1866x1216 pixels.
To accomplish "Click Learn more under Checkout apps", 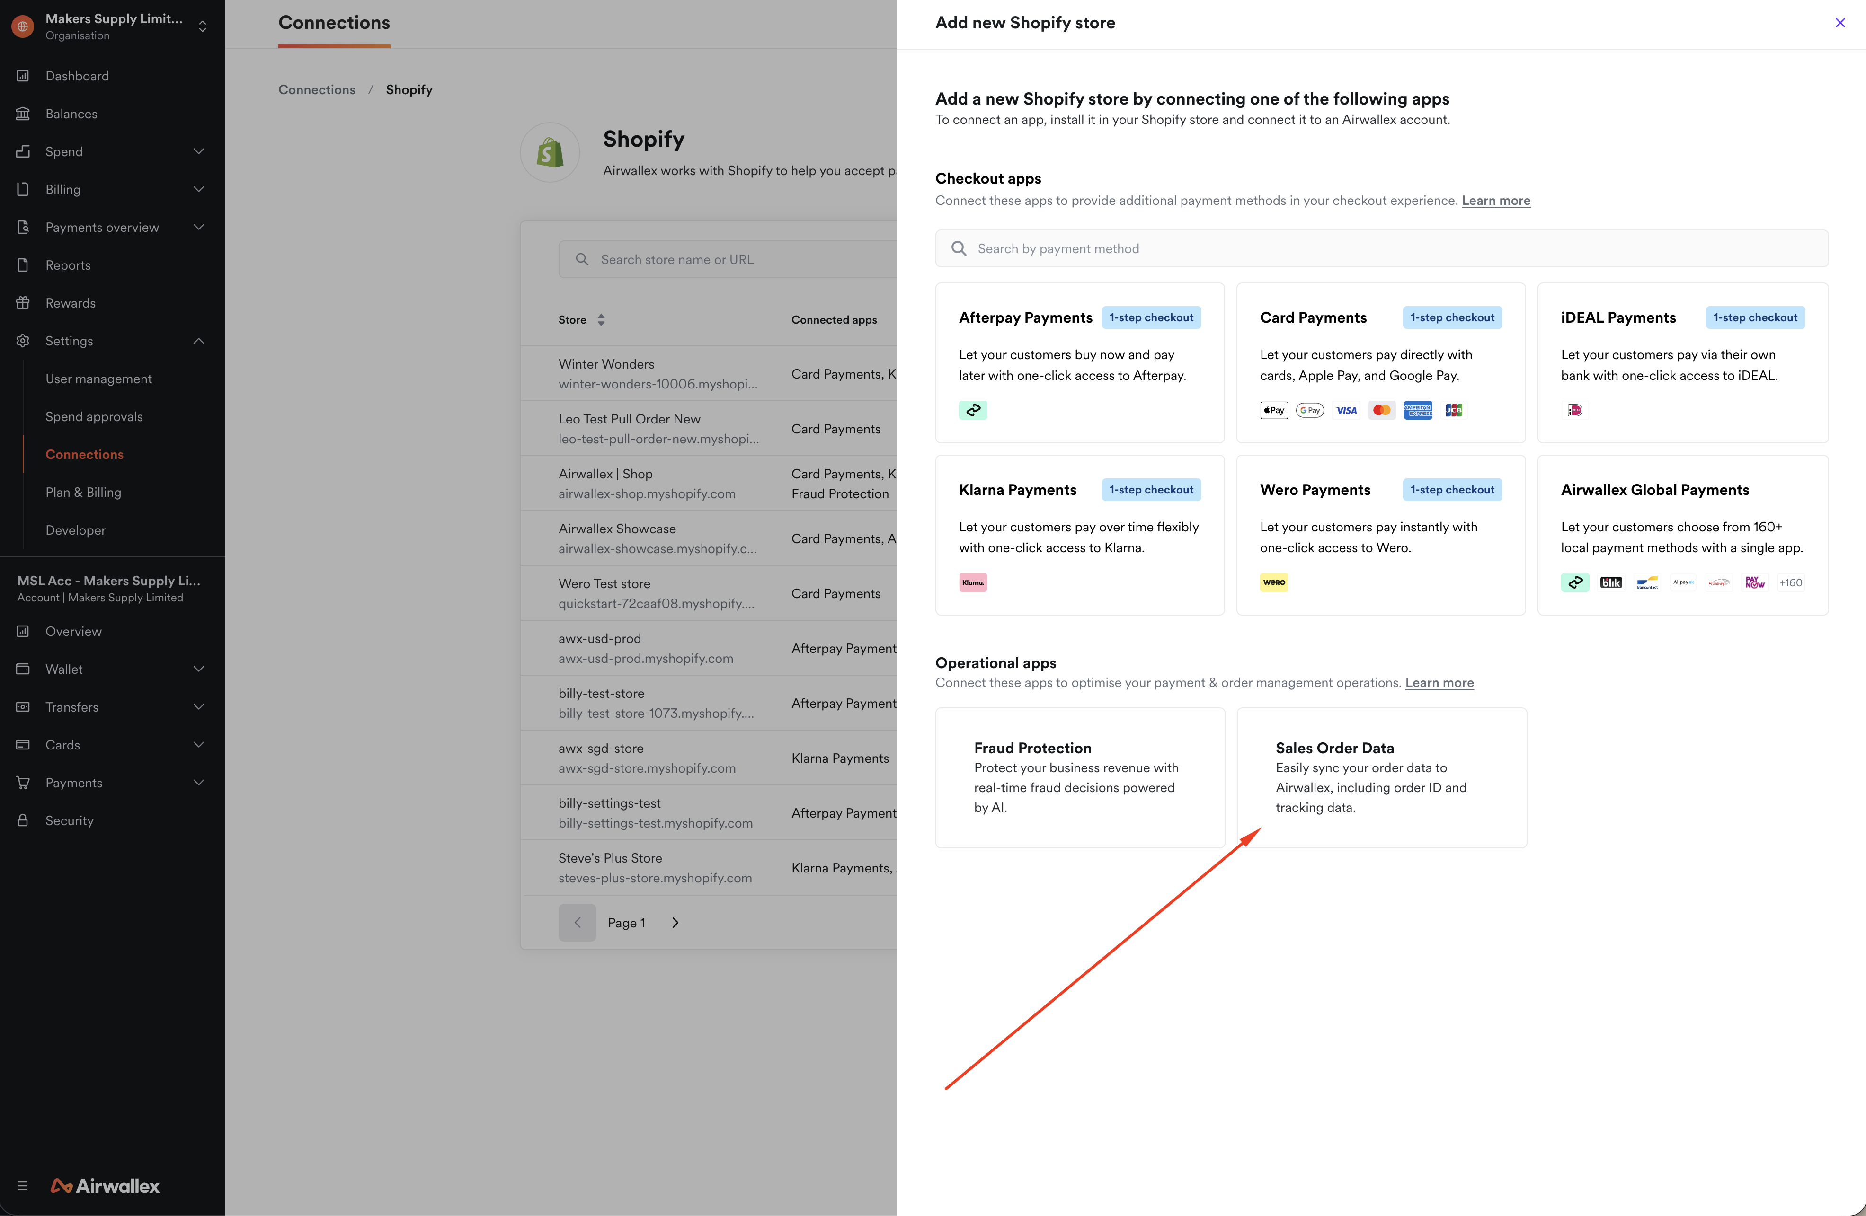I will [1496, 201].
